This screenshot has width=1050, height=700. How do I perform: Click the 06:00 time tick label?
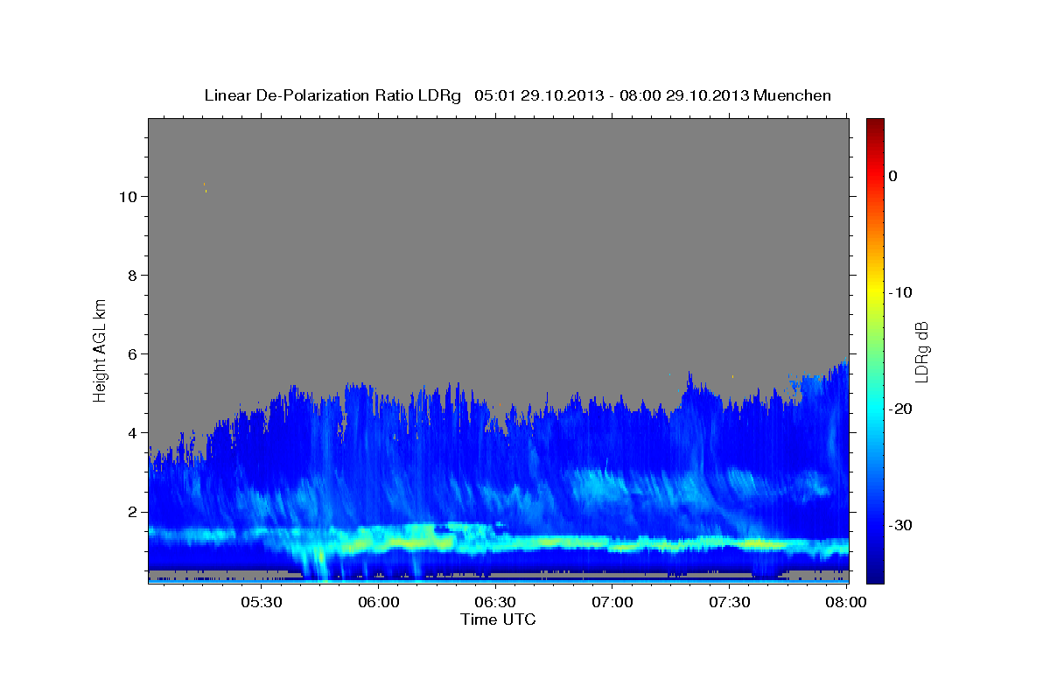pyautogui.click(x=378, y=603)
